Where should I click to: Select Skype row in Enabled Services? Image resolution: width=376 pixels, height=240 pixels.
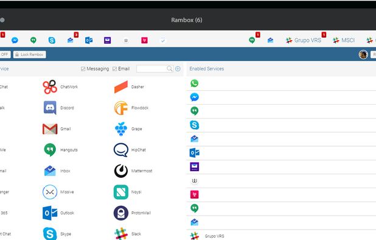click(x=281, y=125)
